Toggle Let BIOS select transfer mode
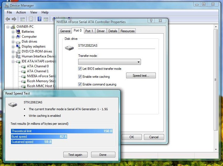Viewport: 223px width, 166px height. 80,69
